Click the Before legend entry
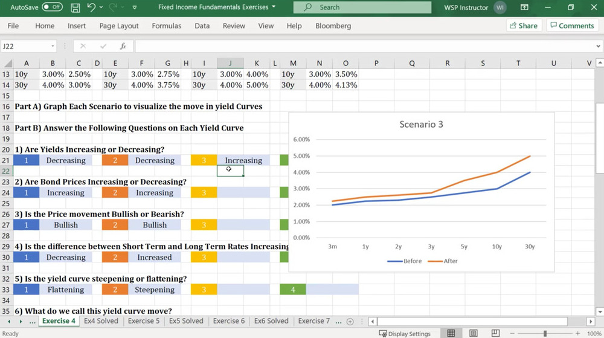604x338 pixels. 405,261
